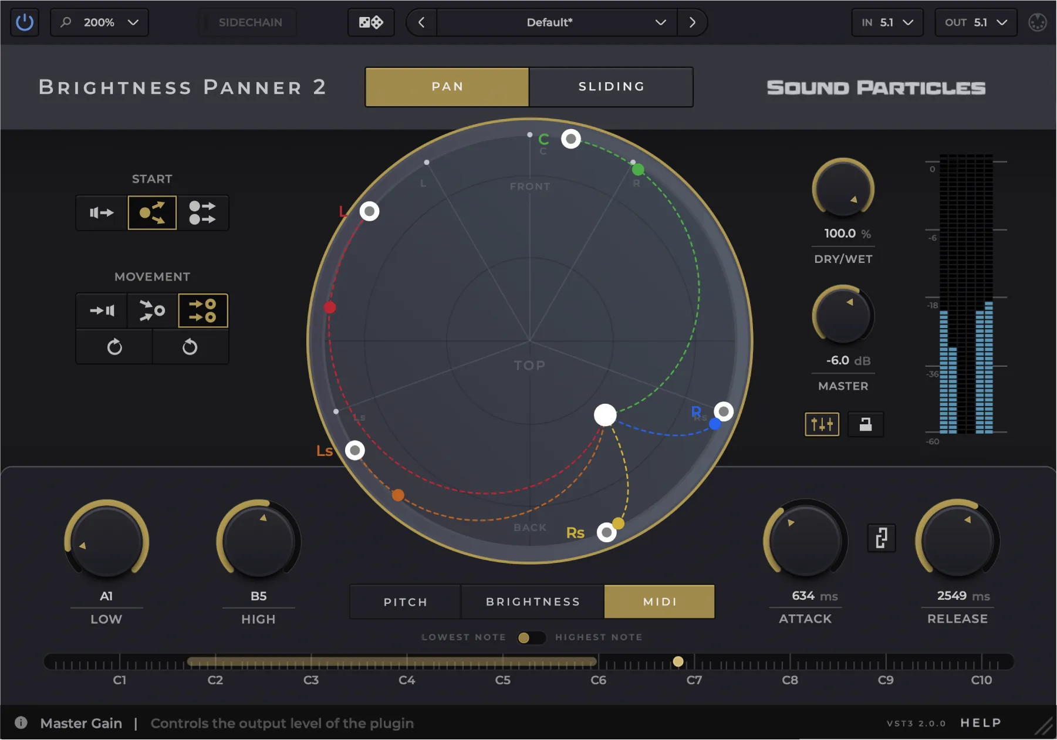
Task: Click the info icon in status bar
Action: click(x=21, y=722)
